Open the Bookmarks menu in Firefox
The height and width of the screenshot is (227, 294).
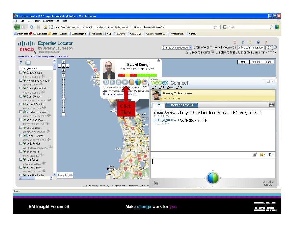point(48,21)
